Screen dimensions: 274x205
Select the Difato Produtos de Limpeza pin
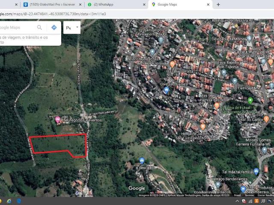(x=243, y=189)
